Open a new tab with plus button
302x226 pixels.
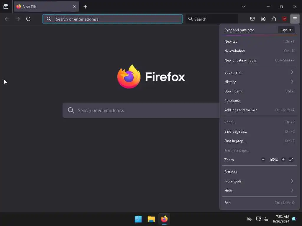pos(85,7)
